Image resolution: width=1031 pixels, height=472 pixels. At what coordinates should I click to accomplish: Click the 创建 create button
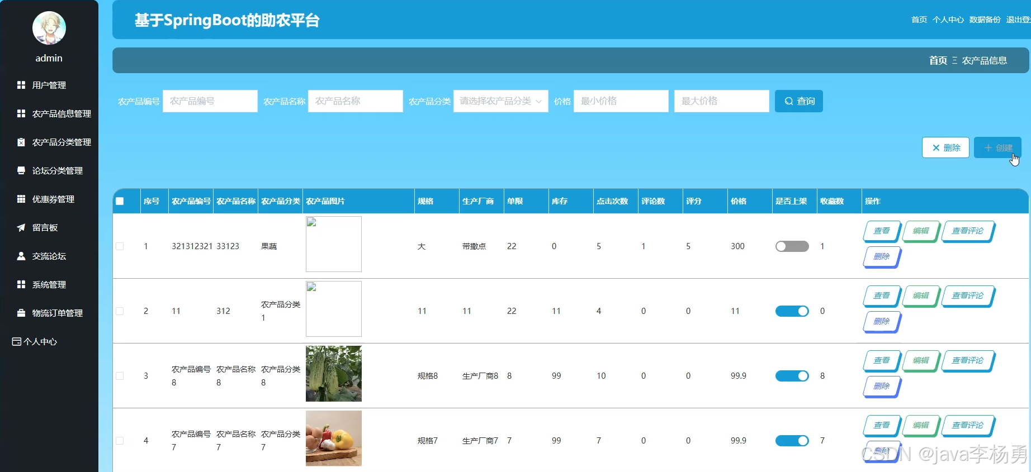coord(997,147)
